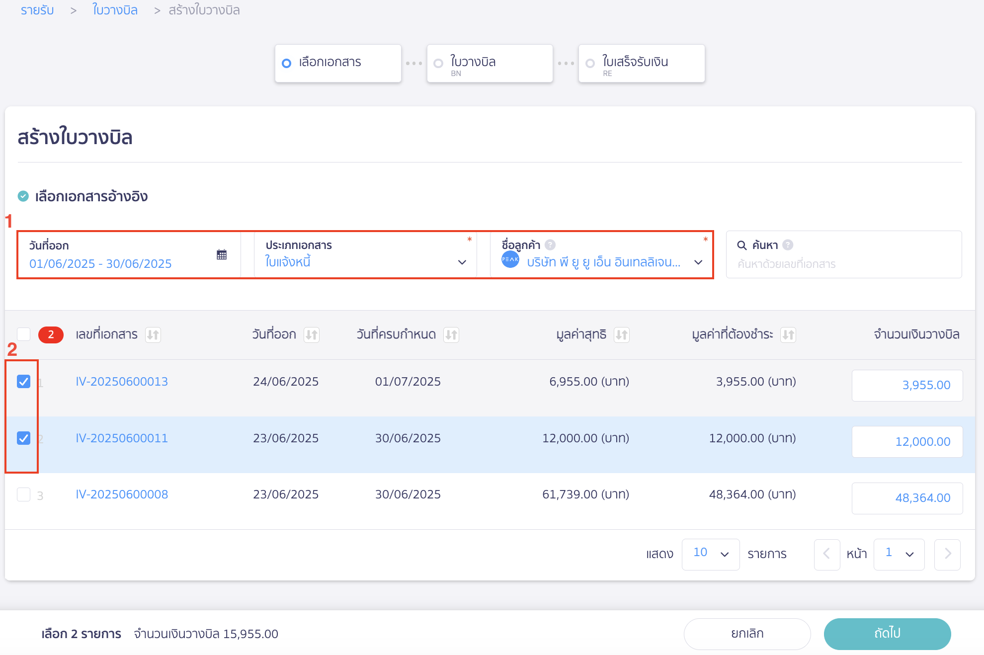Sort by มูลค่าสุทธิ column icon
This screenshot has height=655, width=984.
tap(621, 334)
